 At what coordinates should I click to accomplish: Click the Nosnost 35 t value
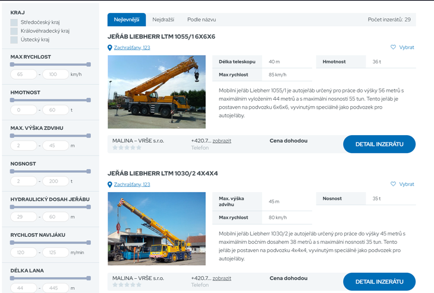click(x=376, y=199)
